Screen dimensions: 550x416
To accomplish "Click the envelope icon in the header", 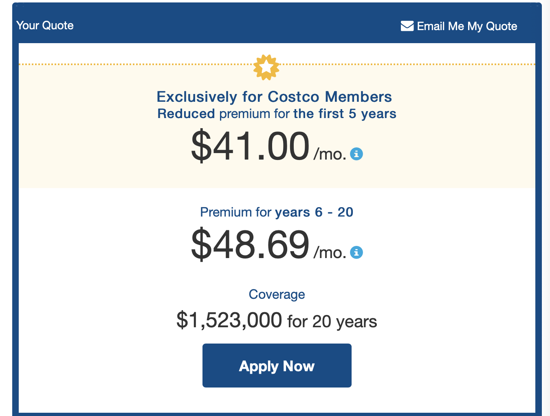I will 407,26.
